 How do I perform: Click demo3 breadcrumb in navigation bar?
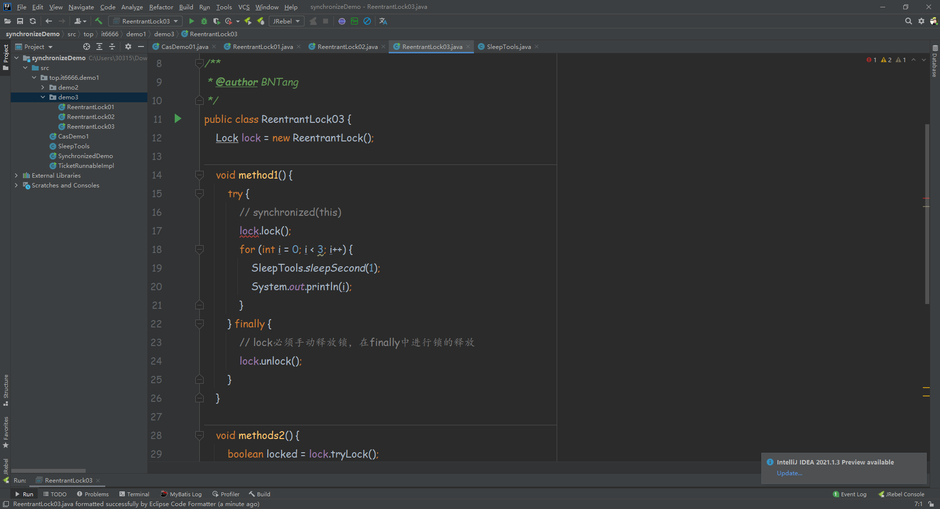[x=164, y=34]
